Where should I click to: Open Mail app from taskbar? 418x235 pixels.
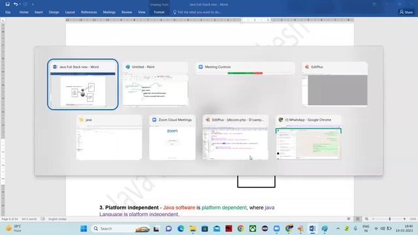pos(217,228)
